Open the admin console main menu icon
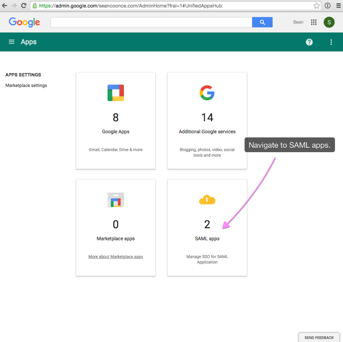This screenshot has width=343, height=342. tap(12, 42)
